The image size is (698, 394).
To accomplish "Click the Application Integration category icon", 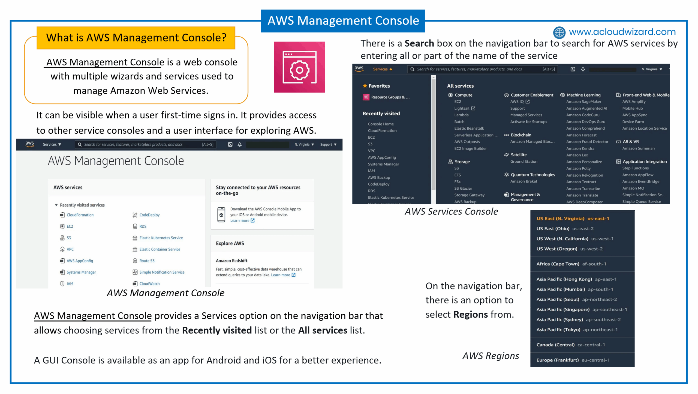I will [x=618, y=162].
